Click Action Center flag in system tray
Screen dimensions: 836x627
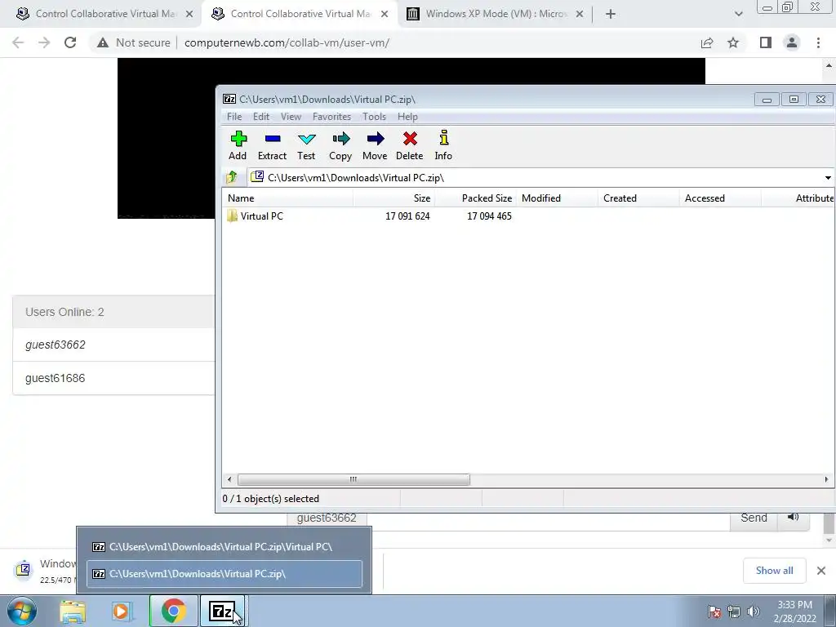(x=714, y=611)
